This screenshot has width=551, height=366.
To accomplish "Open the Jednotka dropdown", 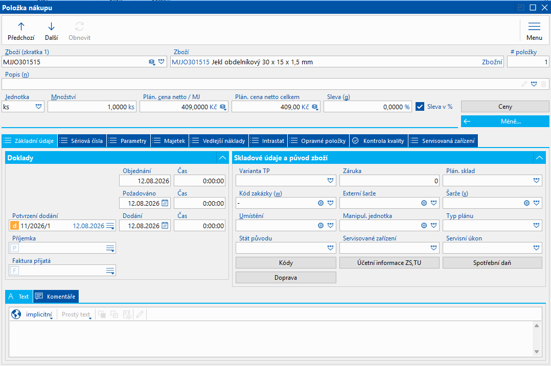I will [39, 107].
